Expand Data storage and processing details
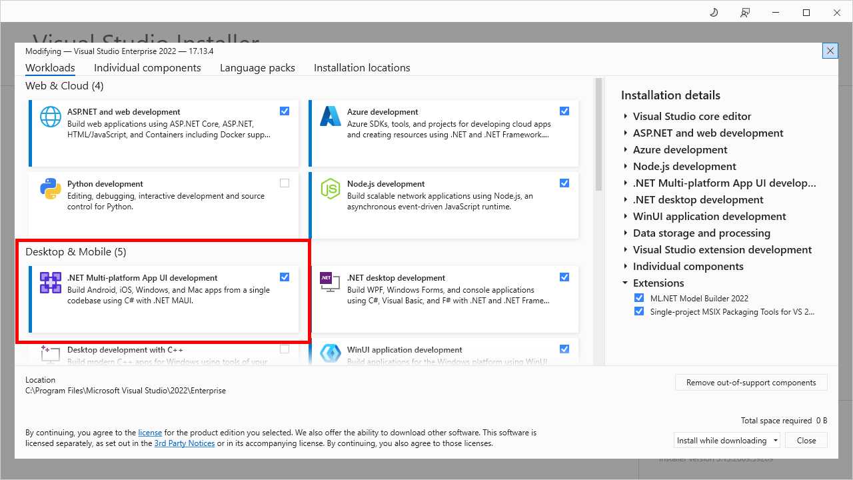 click(626, 233)
